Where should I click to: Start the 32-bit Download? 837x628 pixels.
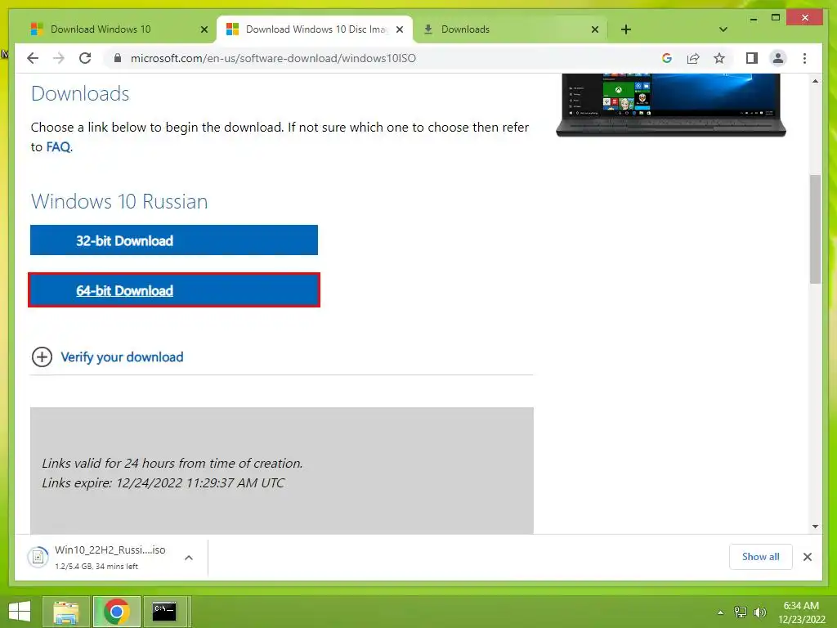tap(174, 240)
